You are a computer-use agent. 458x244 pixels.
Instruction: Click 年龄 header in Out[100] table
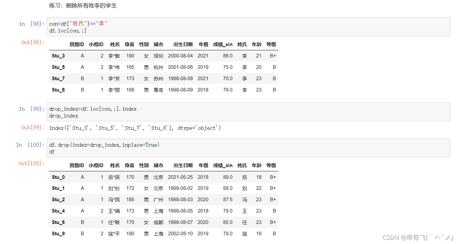[x=256, y=165]
